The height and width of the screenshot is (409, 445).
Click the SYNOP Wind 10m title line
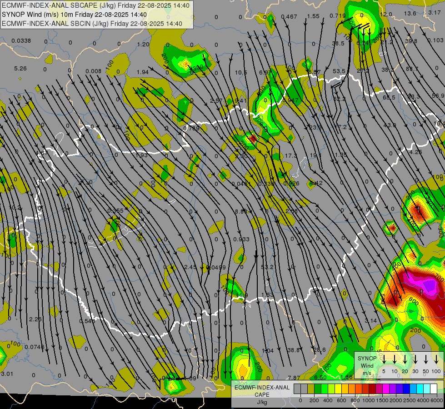(x=75, y=15)
